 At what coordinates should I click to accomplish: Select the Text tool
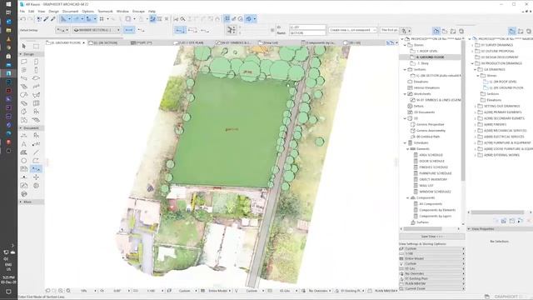24,144
